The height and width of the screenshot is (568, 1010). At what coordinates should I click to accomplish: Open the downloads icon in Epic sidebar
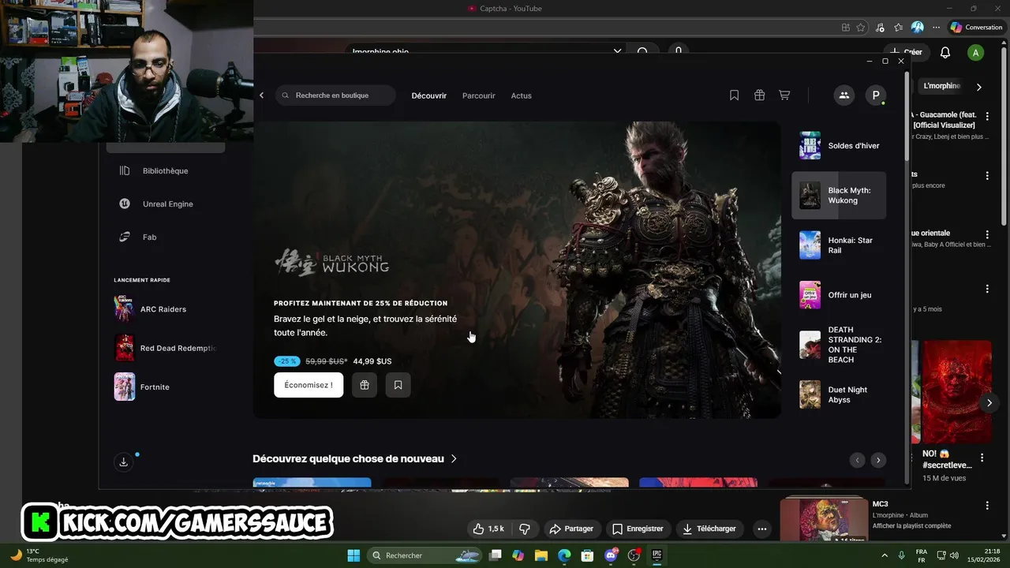(124, 462)
